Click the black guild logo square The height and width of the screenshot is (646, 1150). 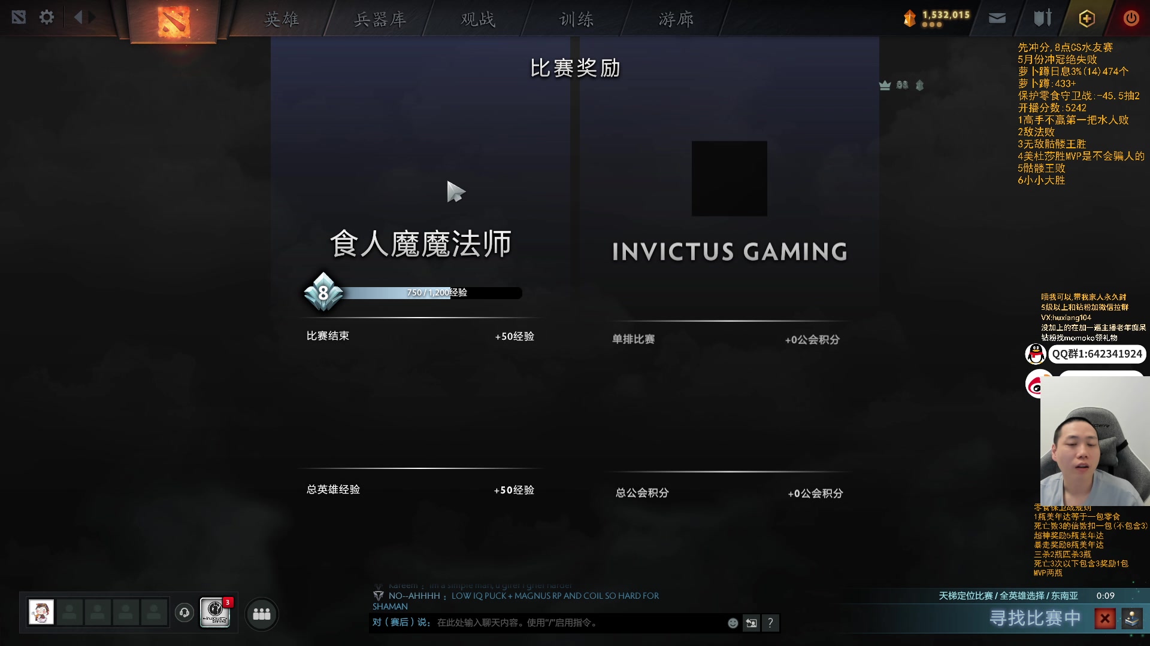(x=729, y=178)
